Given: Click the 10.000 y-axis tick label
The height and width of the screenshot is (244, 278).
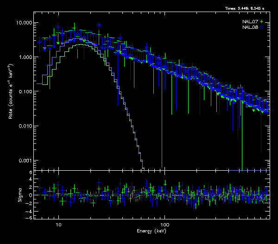Looking at the screenshot, I should [25, 23].
